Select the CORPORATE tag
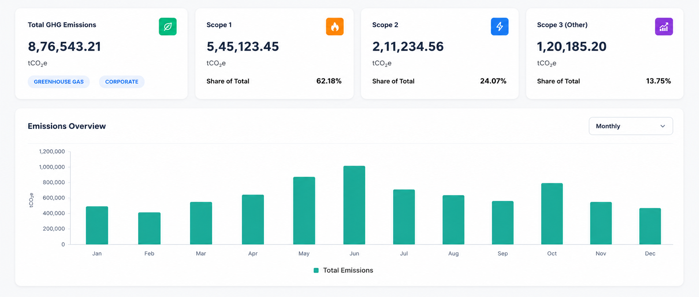This screenshot has width=699, height=297. (x=122, y=82)
